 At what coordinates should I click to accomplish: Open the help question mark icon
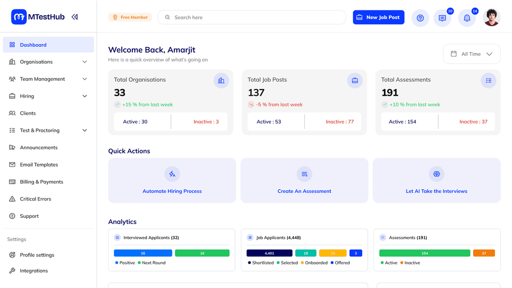(x=420, y=18)
